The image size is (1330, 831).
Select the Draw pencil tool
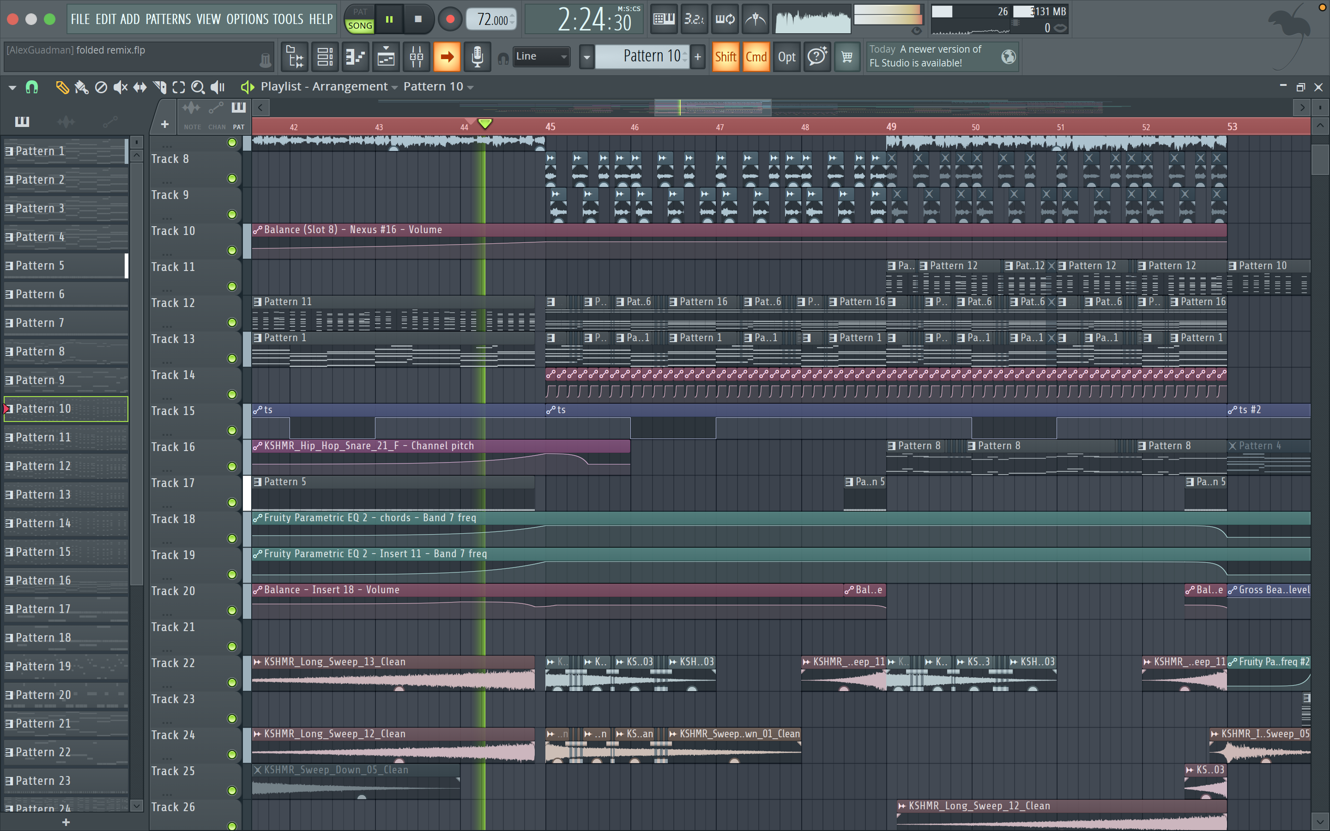pos(62,87)
